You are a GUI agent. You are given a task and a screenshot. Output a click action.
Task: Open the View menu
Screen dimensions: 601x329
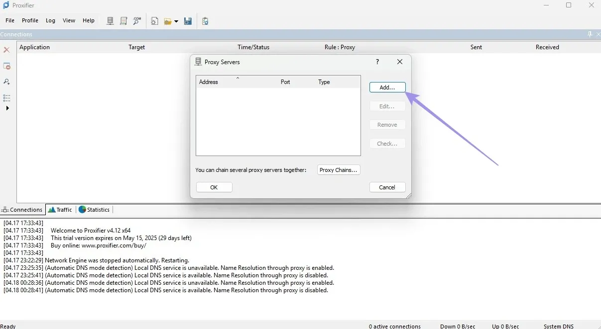(69, 20)
